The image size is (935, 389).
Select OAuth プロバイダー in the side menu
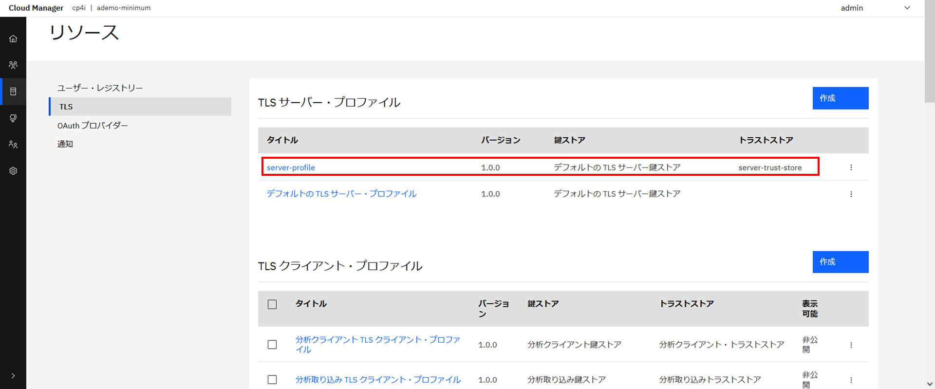93,126
